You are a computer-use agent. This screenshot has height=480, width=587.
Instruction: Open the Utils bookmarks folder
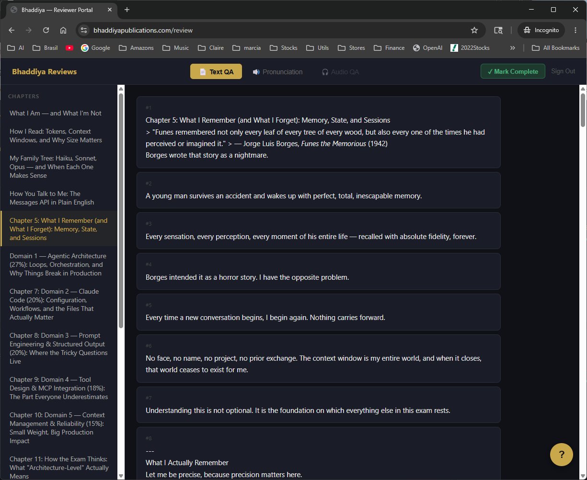pyautogui.click(x=318, y=48)
